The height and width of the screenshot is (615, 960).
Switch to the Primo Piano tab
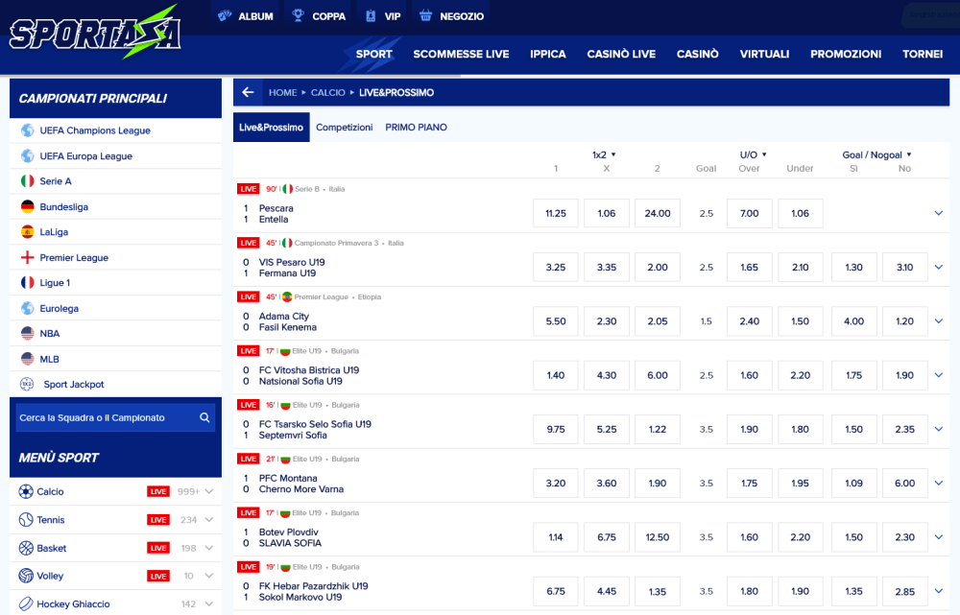click(417, 128)
